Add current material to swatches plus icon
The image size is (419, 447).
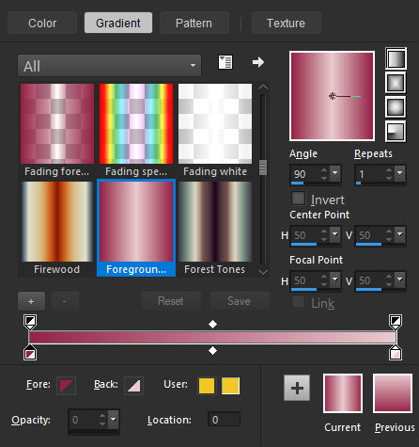[297, 388]
